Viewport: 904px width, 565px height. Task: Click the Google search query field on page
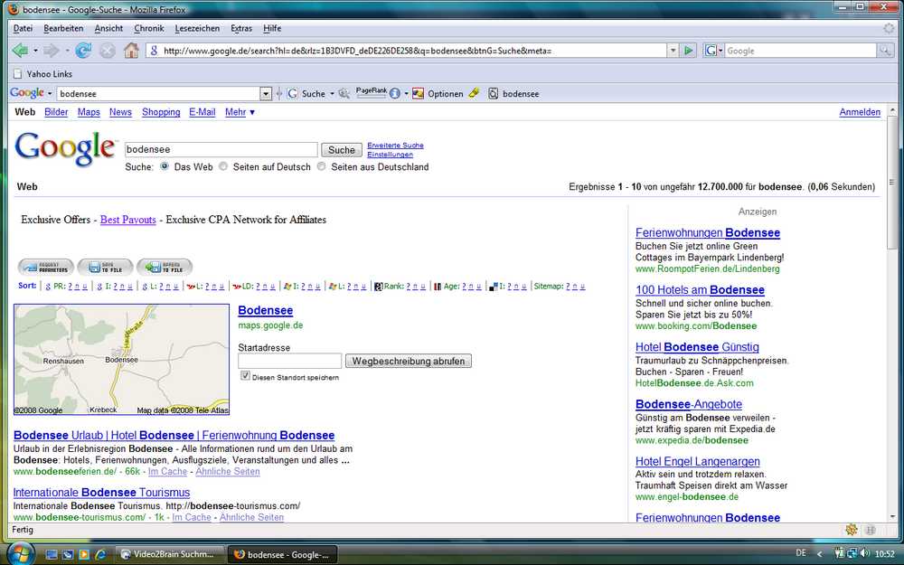(x=221, y=150)
